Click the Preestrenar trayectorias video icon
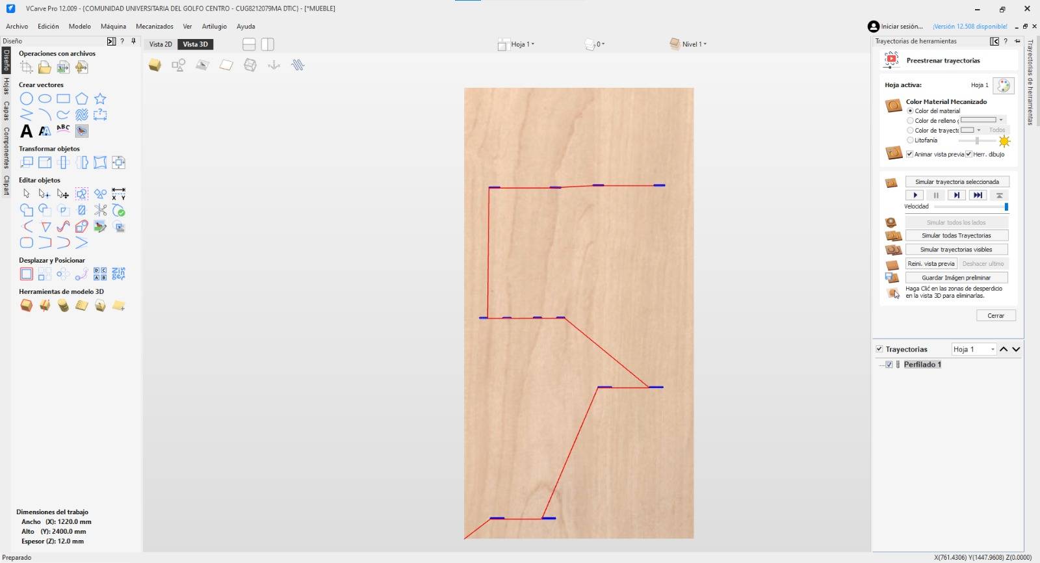Viewport: 1040px width, 563px height. click(890, 60)
